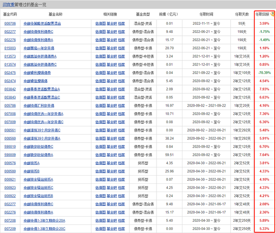The width and height of the screenshot is (276, 233).
Task: Open 估值图 link in row 007209
Action: tap(100, 229)
